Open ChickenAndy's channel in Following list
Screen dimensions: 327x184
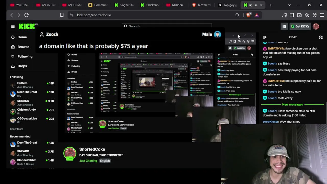[x=32, y=111]
